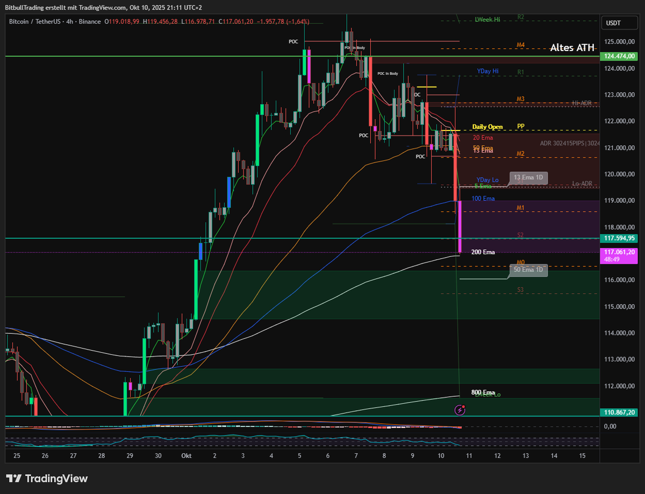Toggle the 50 Ema 1D label badge
645x494 pixels.
coord(528,270)
